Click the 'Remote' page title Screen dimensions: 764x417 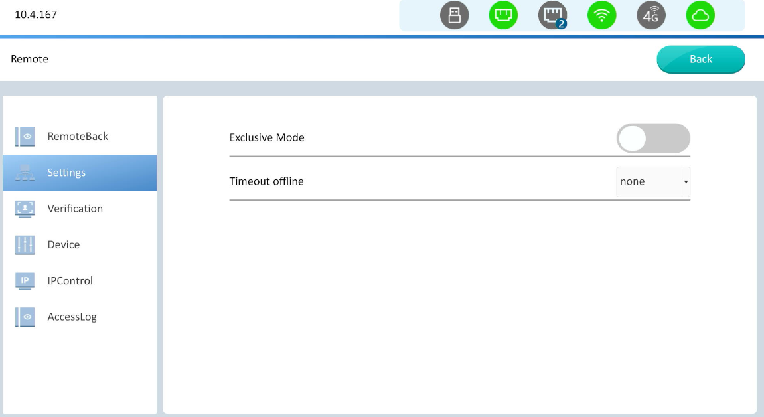[29, 59]
